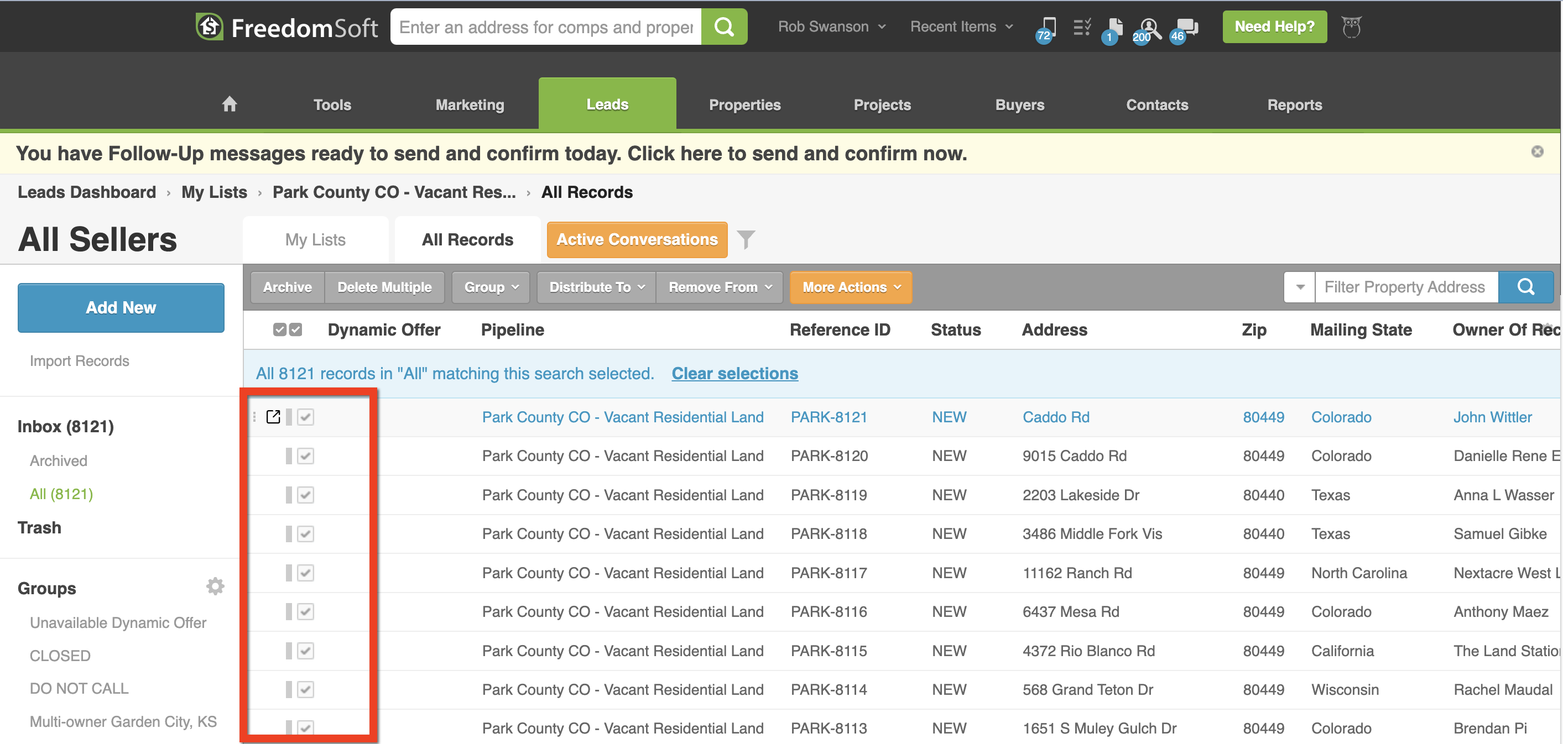Click the address search input field

tap(546, 27)
